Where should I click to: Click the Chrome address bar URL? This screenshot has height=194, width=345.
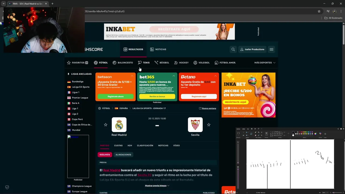coord(104,11)
